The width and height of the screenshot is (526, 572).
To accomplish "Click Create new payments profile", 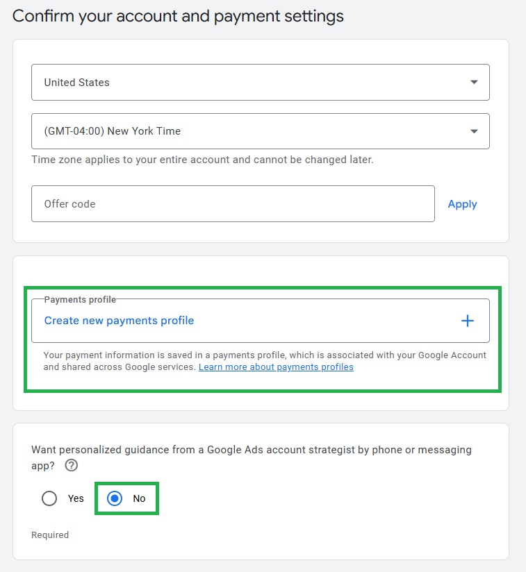I will click(x=119, y=321).
